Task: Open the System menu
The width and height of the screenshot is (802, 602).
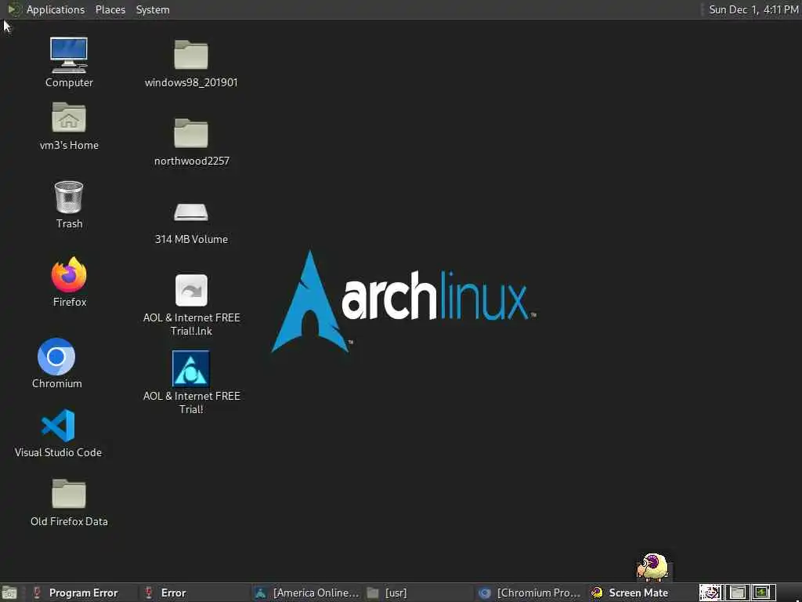Action: pyautogui.click(x=153, y=9)
